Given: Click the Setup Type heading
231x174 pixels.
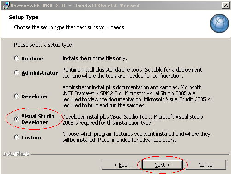Looking at the screenshot, I should (23, 17).
